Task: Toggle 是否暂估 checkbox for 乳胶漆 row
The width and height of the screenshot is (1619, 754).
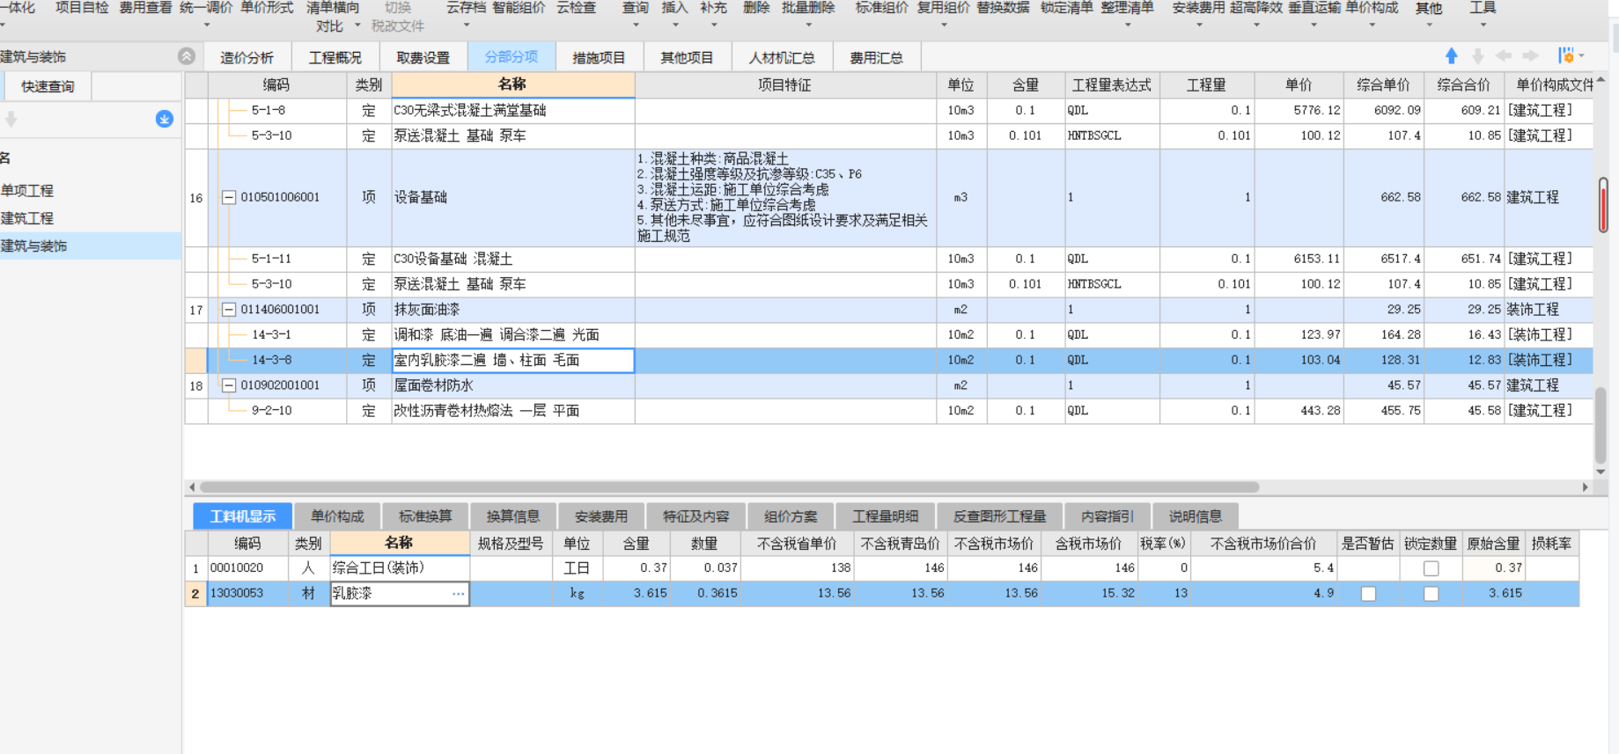Action: point(1368,594)
